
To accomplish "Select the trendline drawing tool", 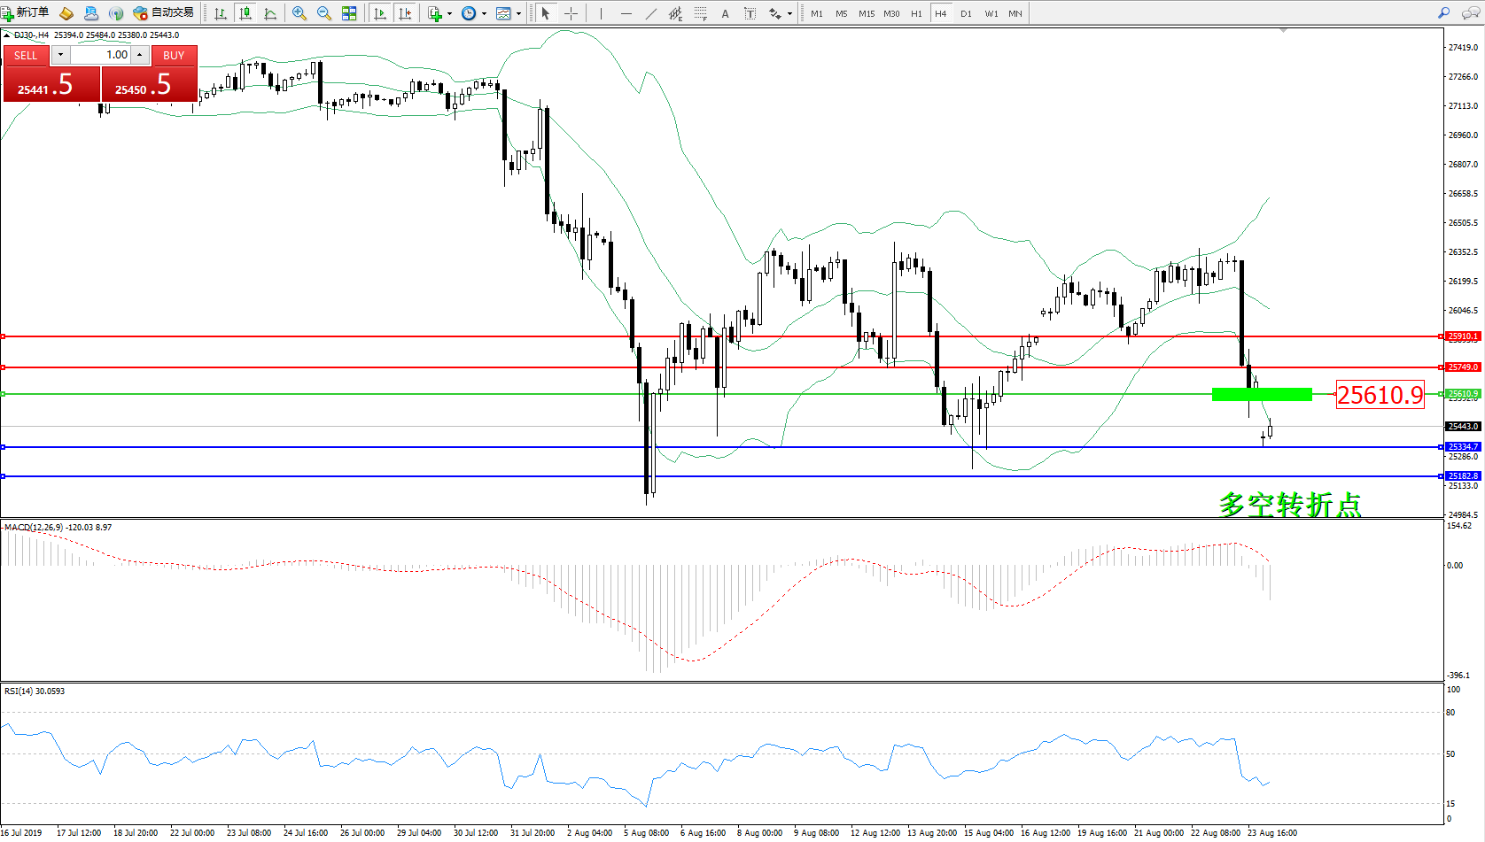I will point(651,13).
